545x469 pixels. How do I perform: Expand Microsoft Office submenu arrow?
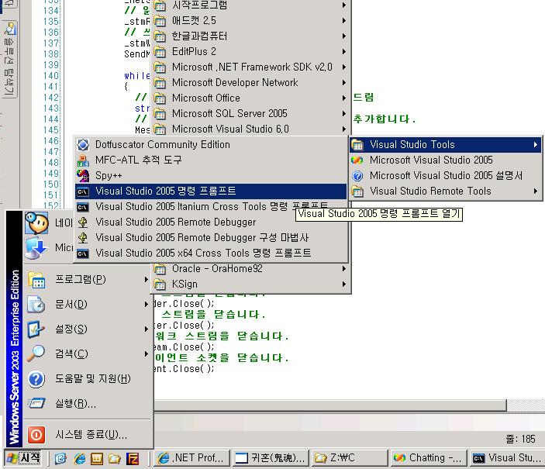343,98
